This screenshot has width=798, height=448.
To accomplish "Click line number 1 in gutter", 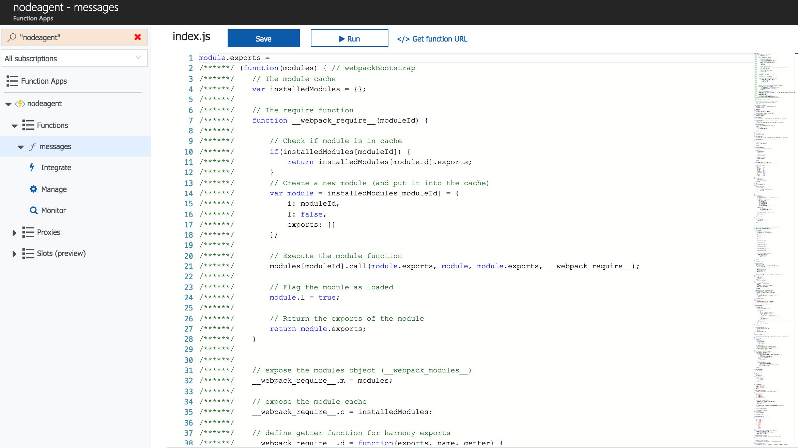I will pos(191,58).
